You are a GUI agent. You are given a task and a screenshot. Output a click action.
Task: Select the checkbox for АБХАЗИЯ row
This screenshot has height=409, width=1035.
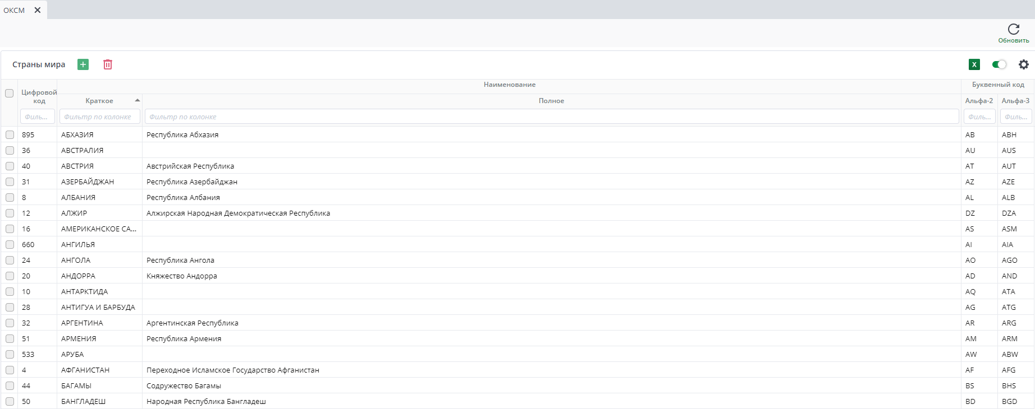click(10, 134)
